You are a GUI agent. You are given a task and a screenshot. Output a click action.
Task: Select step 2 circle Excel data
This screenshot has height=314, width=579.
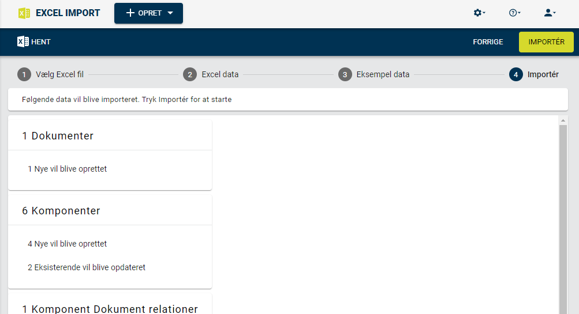[190, 74]
